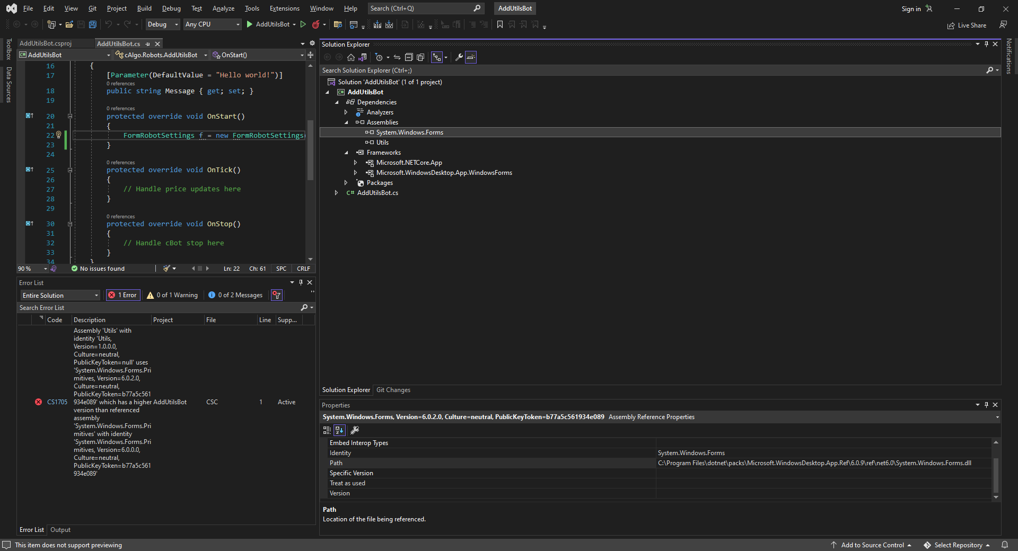1018x551 pixels.
Task: Switch to the AddUtilsBot.csproj tab
Action: (x=46, y=43)
